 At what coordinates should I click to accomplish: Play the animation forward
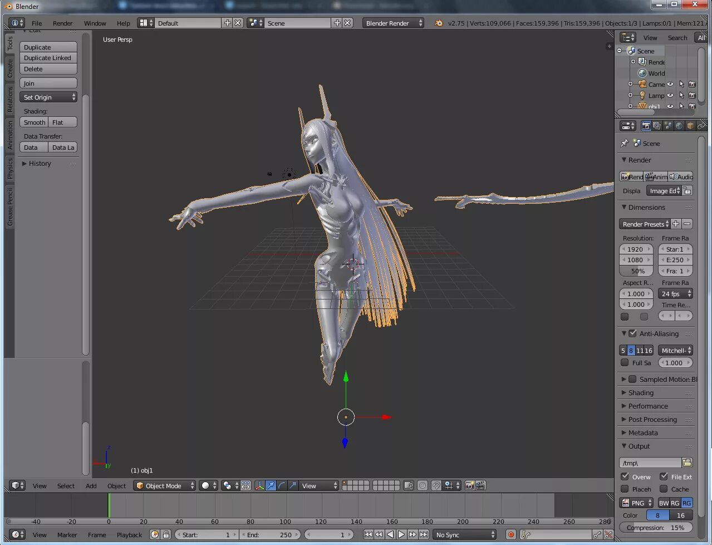pyautogui.click(x=401, y=534)
